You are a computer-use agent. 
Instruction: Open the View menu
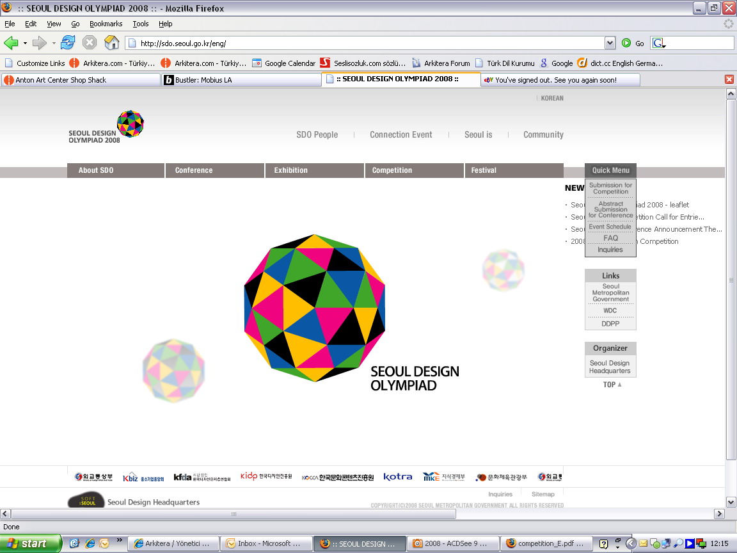tap(54, 24)
